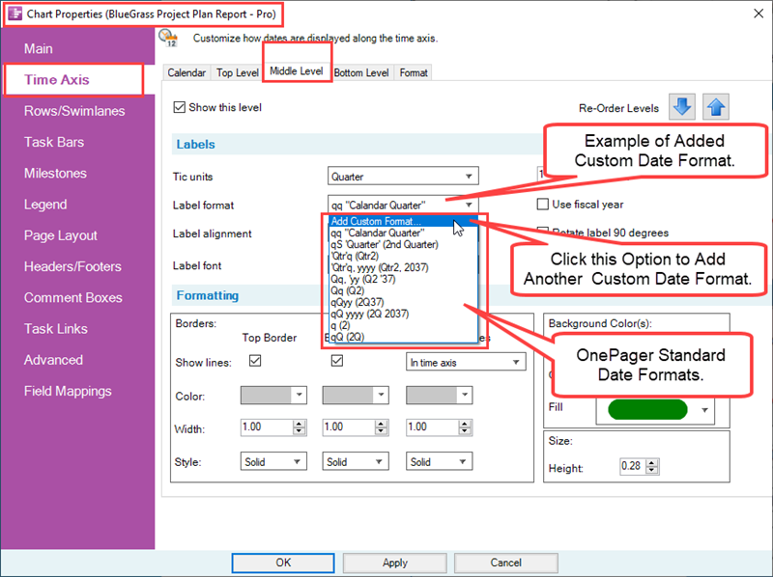Open Task Bars settings
The image size is (773, 577).
point(54,142)
